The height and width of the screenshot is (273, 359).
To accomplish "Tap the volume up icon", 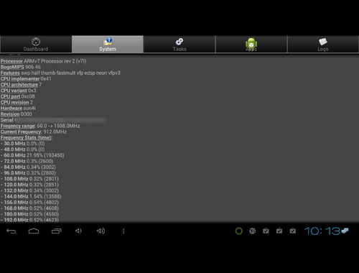I will tap(101, 231).
